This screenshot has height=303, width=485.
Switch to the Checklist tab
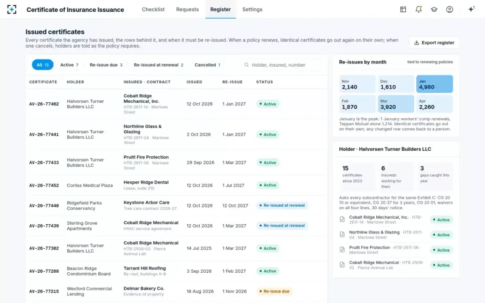point(153,9)
